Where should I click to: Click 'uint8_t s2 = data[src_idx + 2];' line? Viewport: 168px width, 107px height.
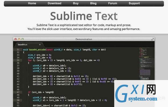tap(52, 71)
